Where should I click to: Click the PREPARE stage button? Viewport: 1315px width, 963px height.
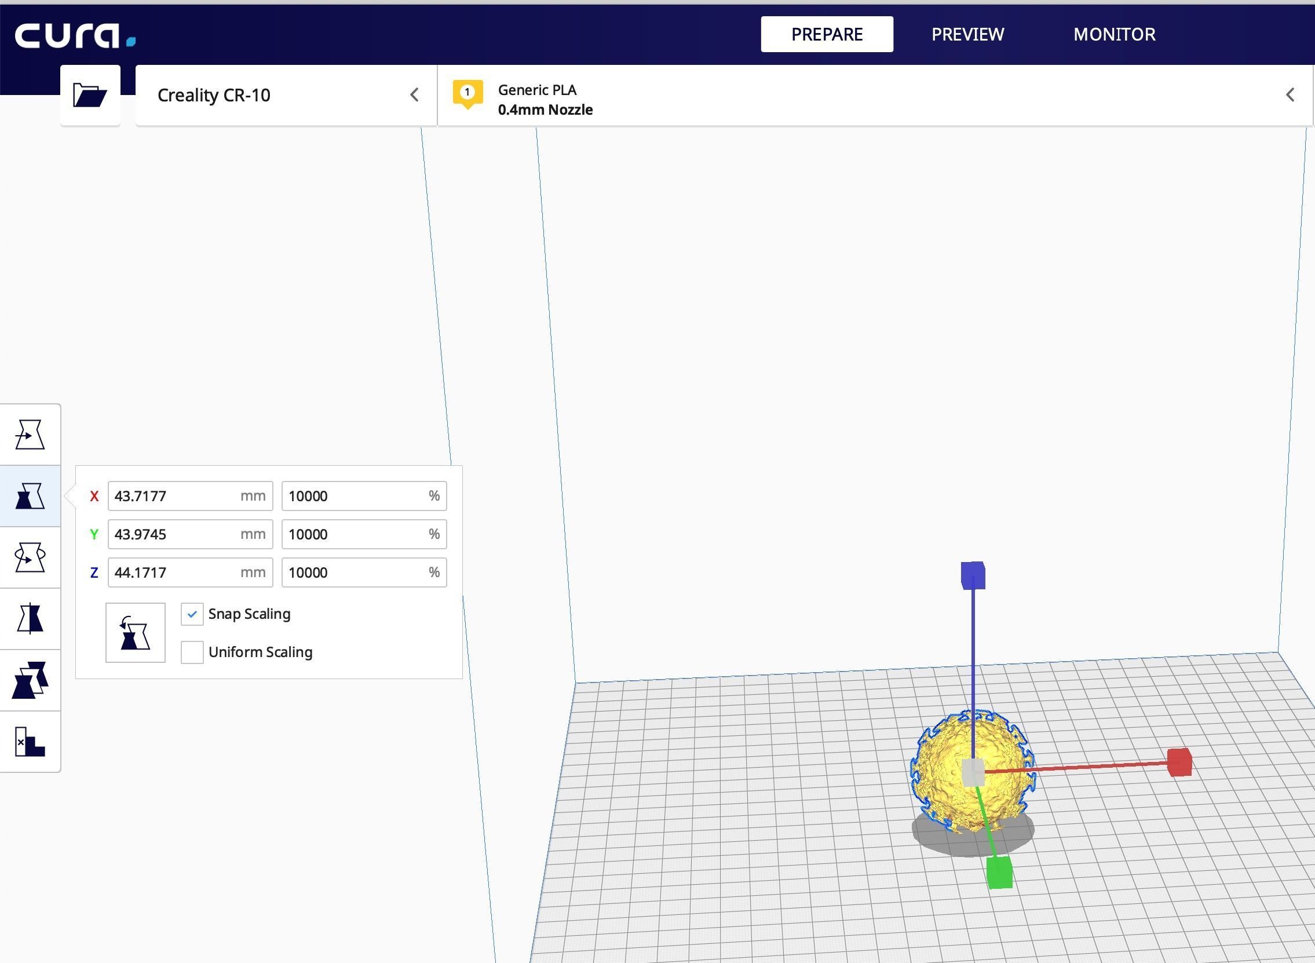click(x=826, y=34)
